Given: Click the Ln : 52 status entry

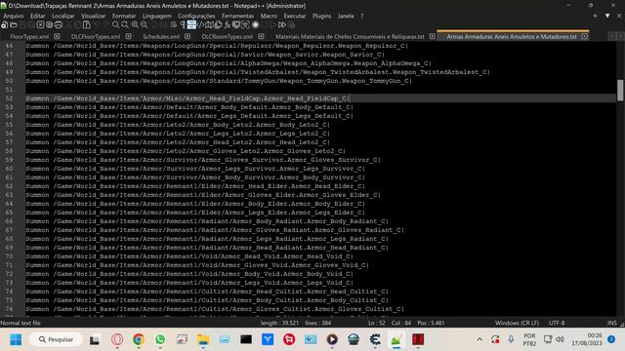Looking at the screenshot, I should click(x=377, y=323).
